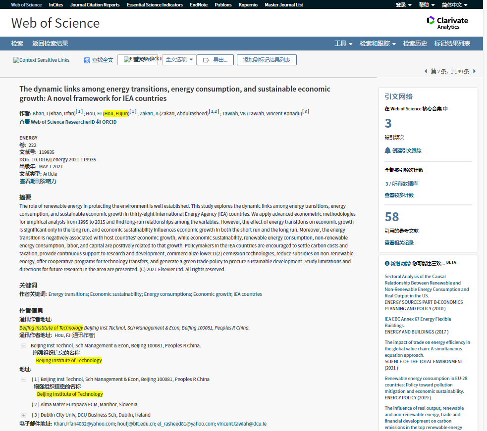Click 返回检索结果 link

pos(50,44)
